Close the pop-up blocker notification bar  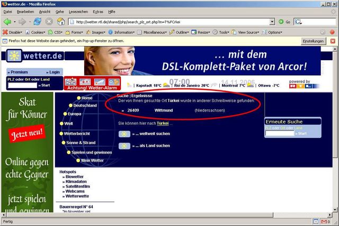point(332,41)
